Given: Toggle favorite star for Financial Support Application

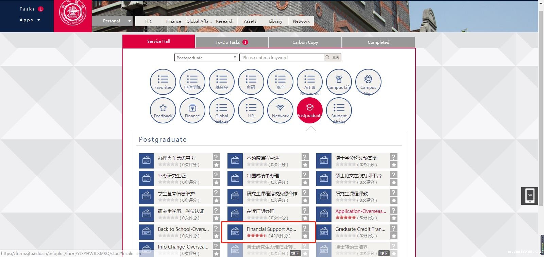Looking at the screenshot, I should [x=305, y=236].
